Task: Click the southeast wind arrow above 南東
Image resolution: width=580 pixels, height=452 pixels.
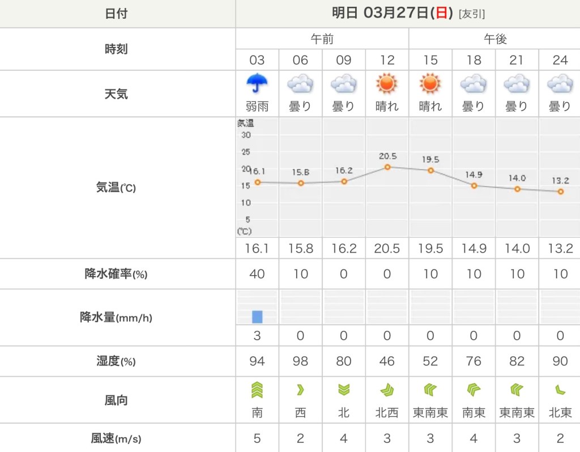Action: click(x=474, y=390)
